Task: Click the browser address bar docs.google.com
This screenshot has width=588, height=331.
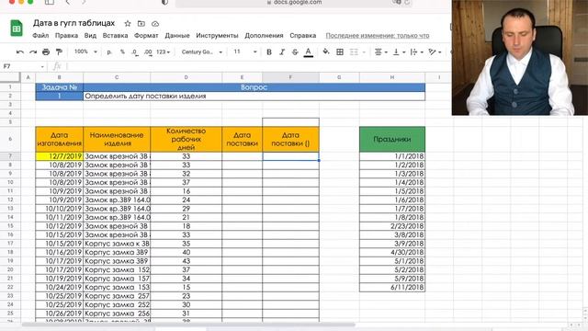Action: [x=294, y=3]
